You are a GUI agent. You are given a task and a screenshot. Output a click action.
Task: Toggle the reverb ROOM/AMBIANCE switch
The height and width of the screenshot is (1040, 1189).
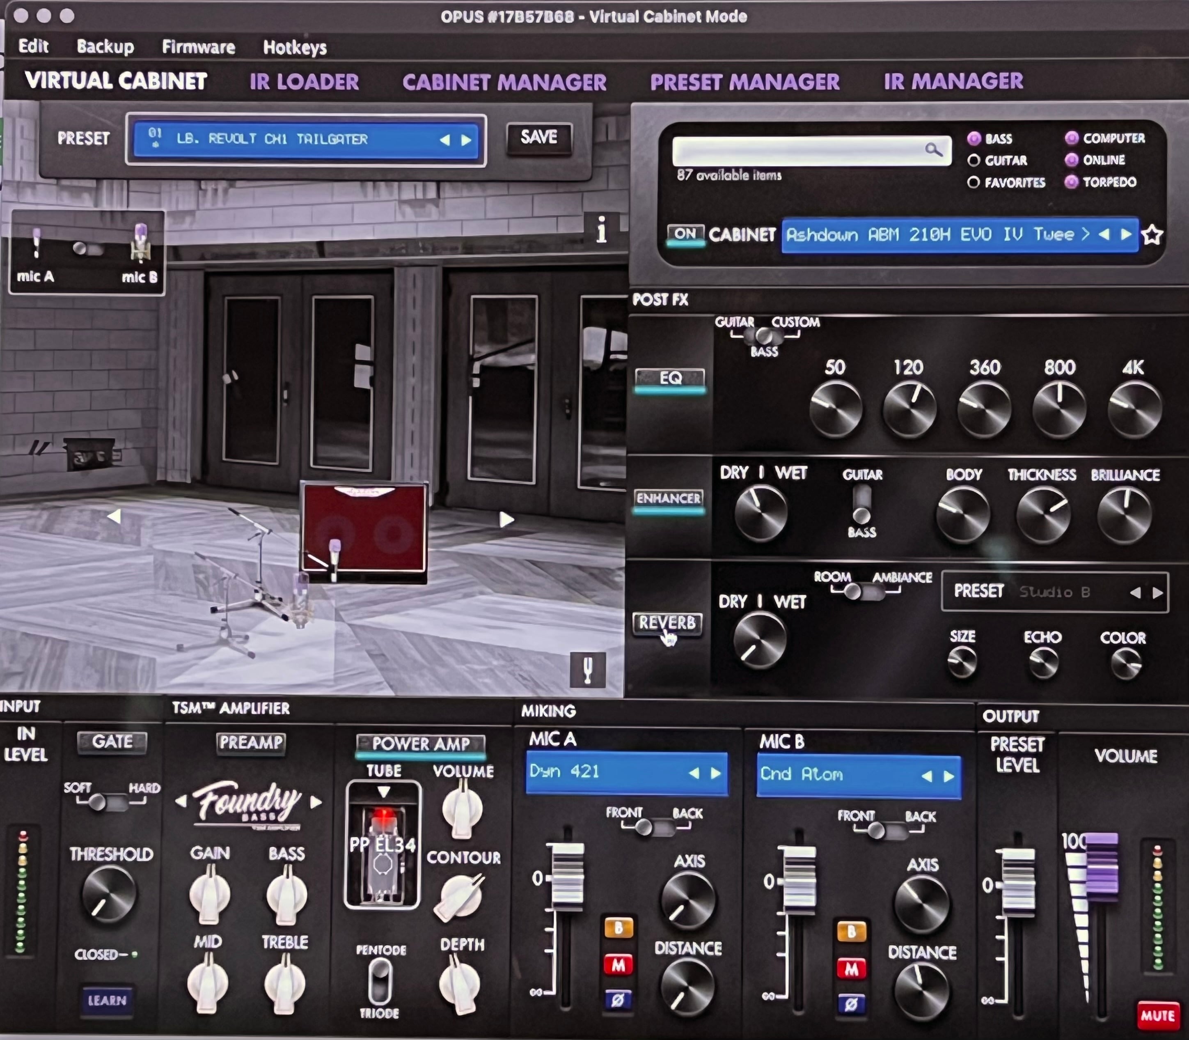coord(864,591)
